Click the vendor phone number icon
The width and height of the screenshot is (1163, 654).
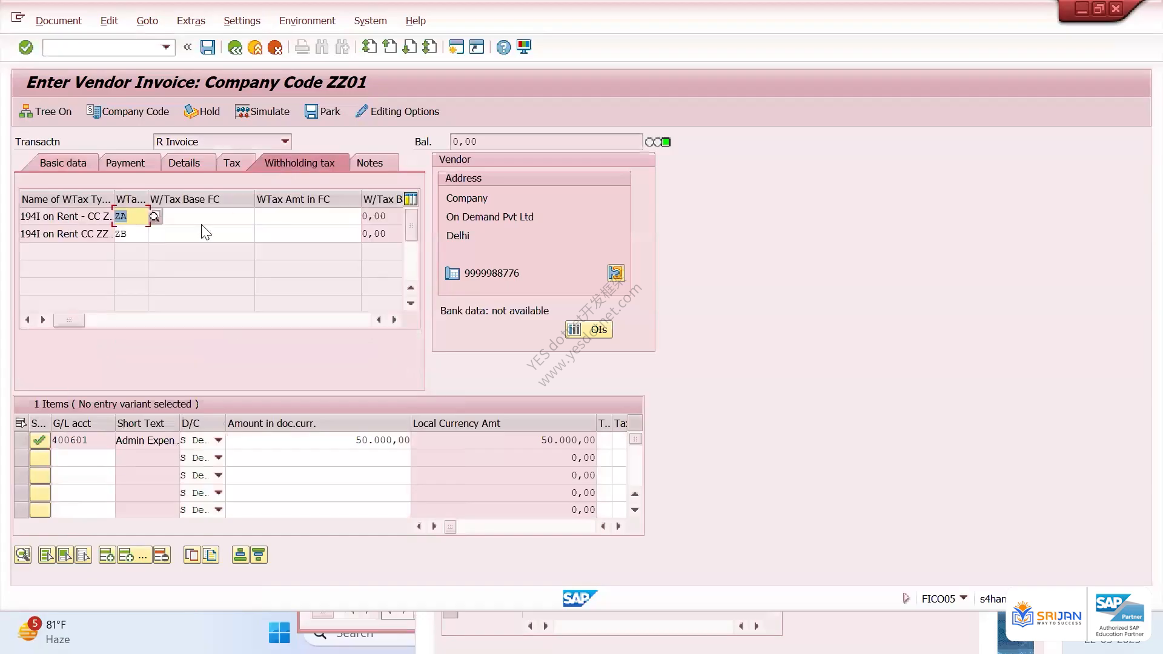[x=452, y=273]
